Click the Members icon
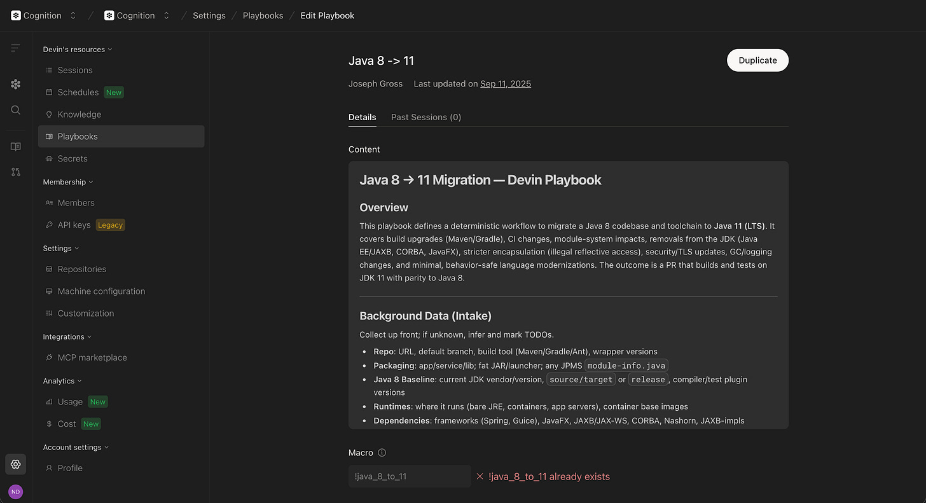 coord(49,203)
